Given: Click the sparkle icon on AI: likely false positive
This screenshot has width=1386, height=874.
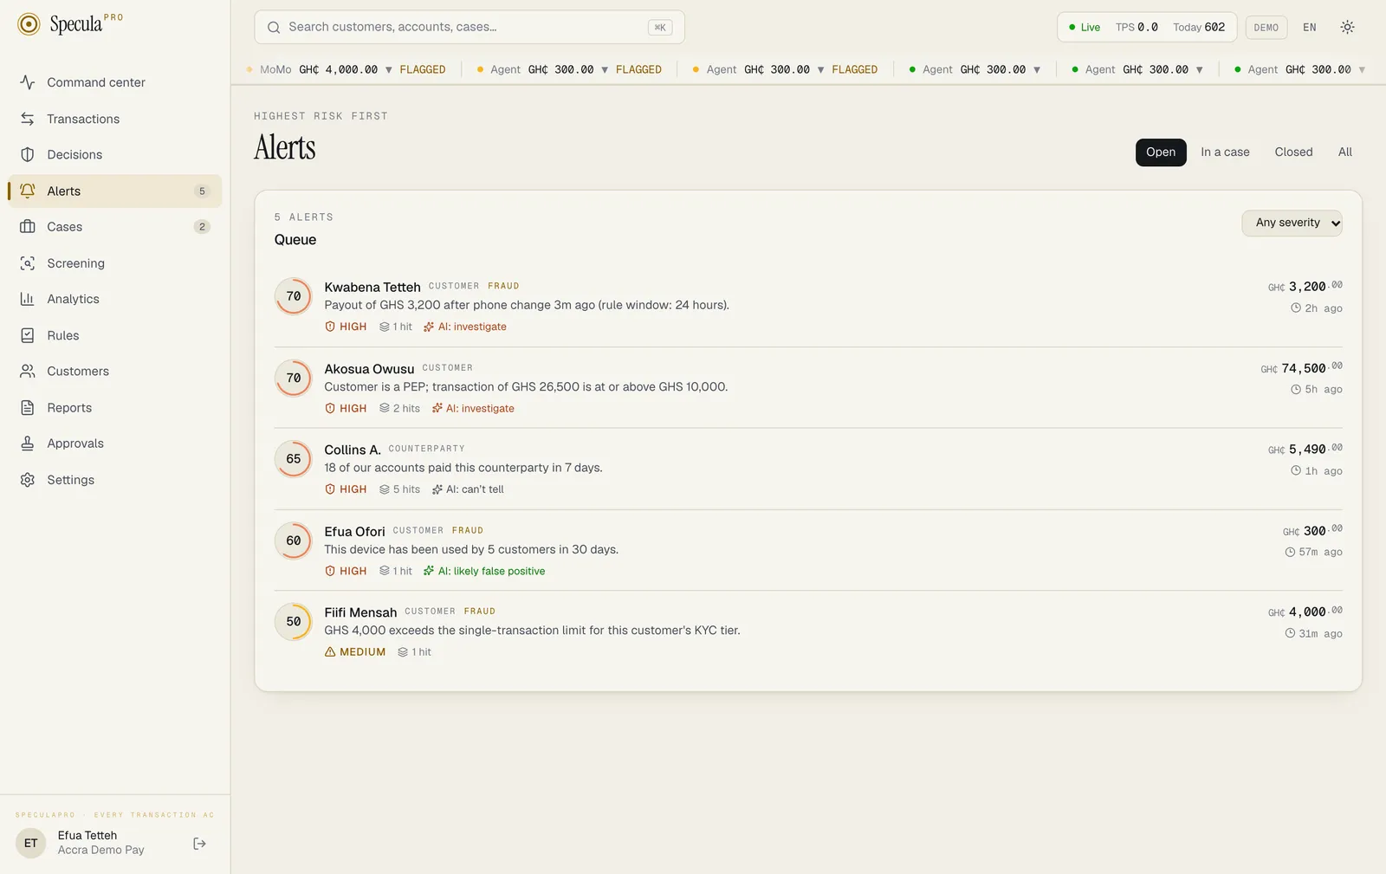Looking at the screenshot, I should click(x=429, y=571).
